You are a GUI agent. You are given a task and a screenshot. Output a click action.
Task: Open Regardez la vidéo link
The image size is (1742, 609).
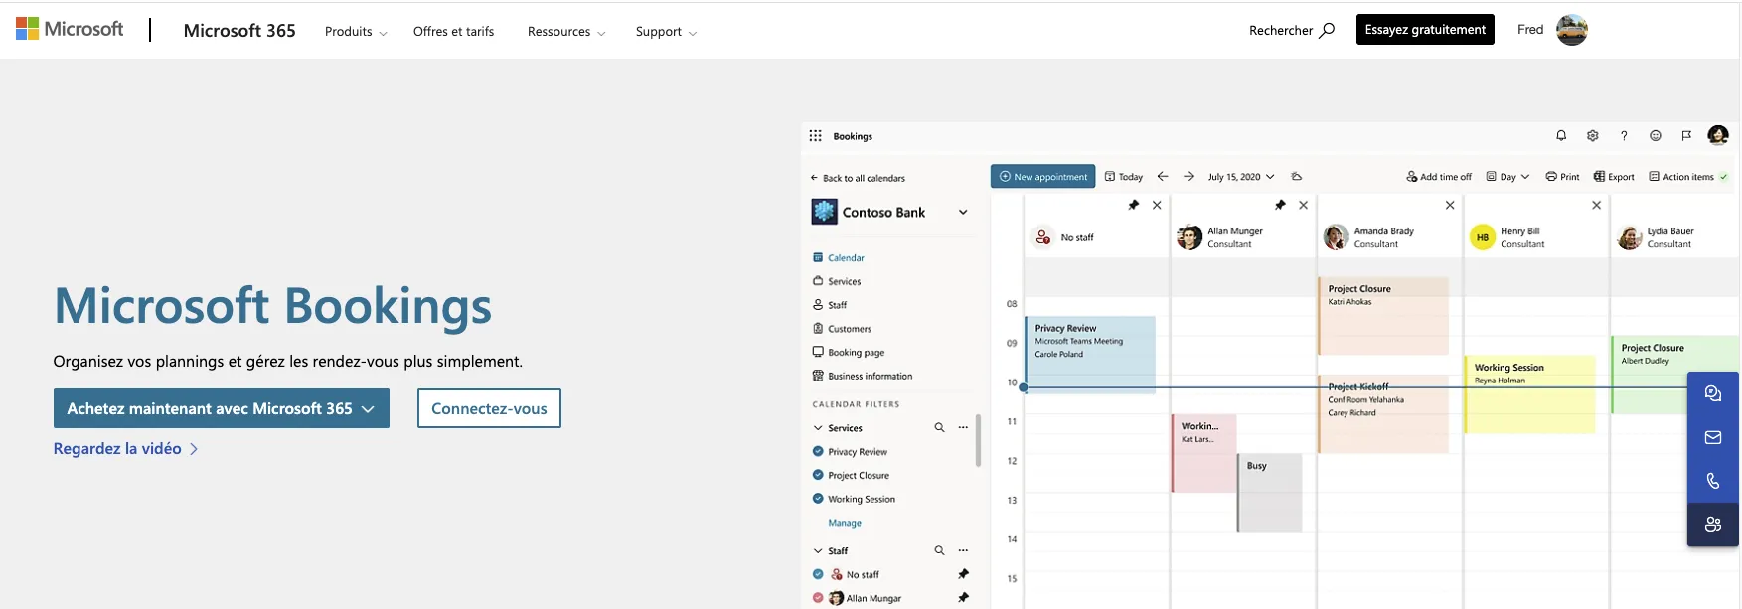[x=125, y=449]
